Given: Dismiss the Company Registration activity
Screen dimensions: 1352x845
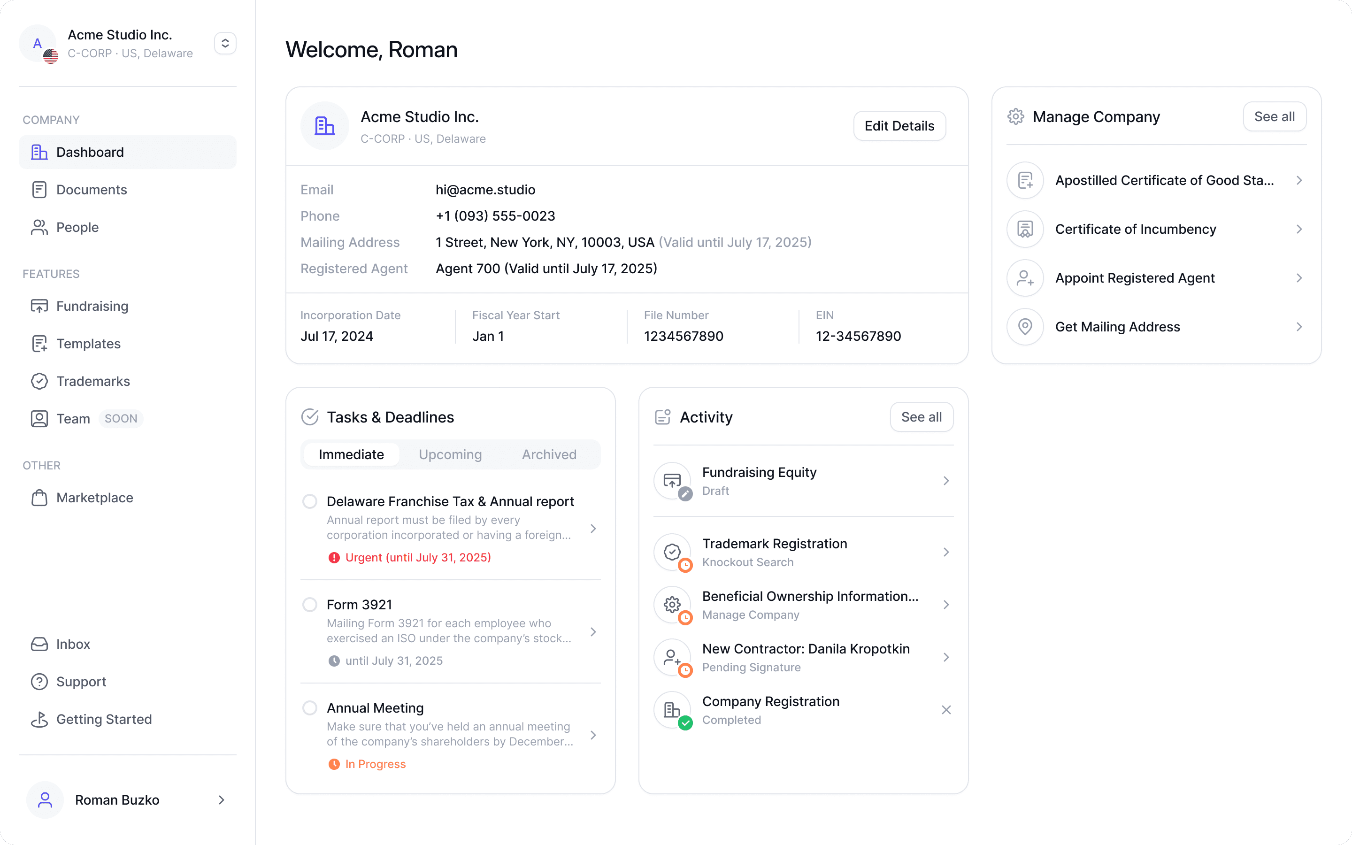Looking at the screenshot, I should pyautogui.click(x=946, y=710).
